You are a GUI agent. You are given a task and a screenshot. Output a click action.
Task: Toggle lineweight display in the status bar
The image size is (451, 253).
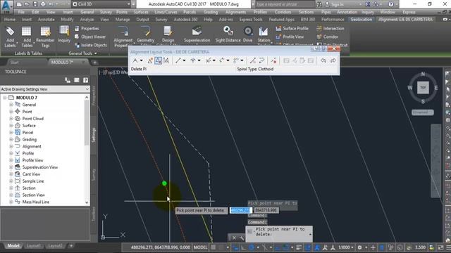[299, 247]
